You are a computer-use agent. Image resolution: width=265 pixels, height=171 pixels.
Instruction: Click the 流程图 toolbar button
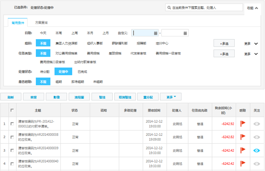[x=79, y=97]
